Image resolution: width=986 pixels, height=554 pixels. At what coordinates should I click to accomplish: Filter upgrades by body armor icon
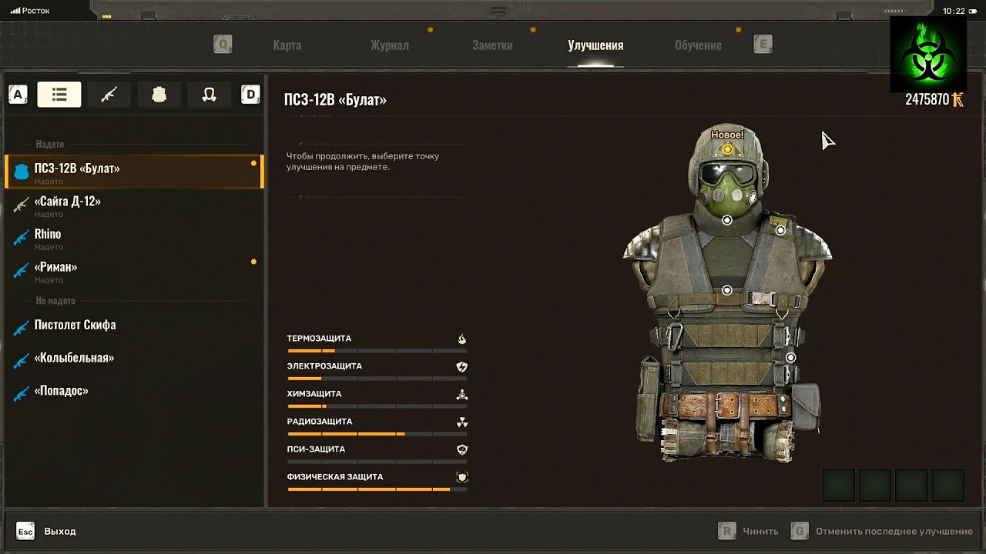coord(159,94)
